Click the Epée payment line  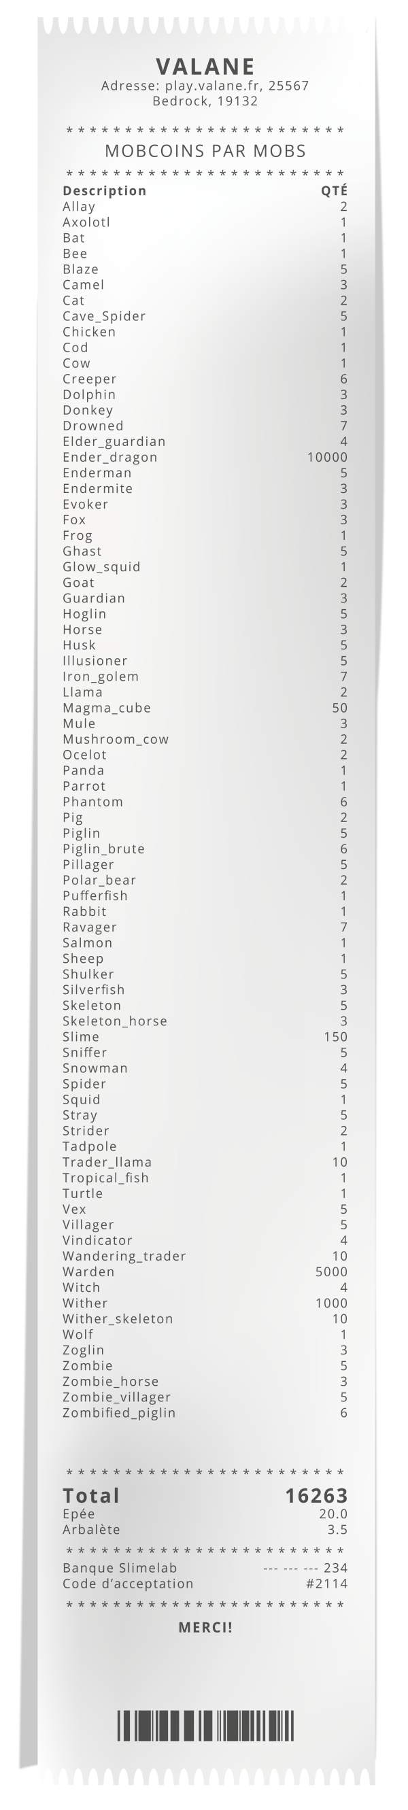click(x=205, y=1514)
